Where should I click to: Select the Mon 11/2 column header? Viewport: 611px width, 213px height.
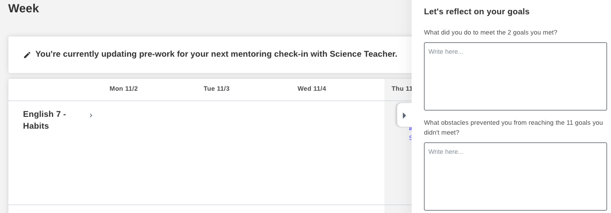[124, 89]
